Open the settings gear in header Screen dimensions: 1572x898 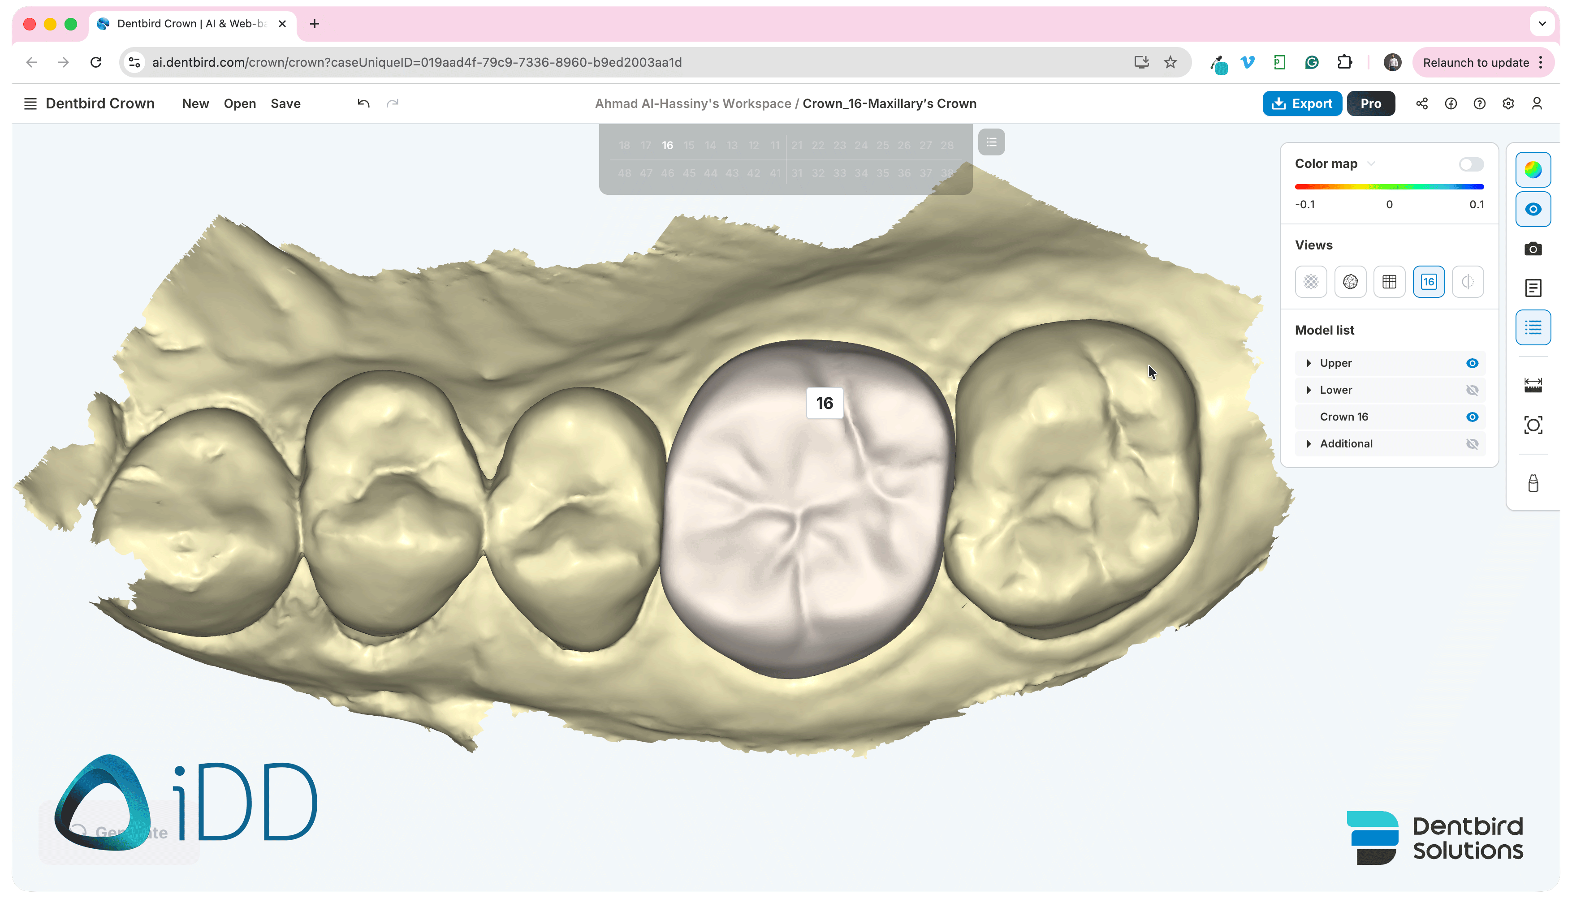tap(1508, 103)
